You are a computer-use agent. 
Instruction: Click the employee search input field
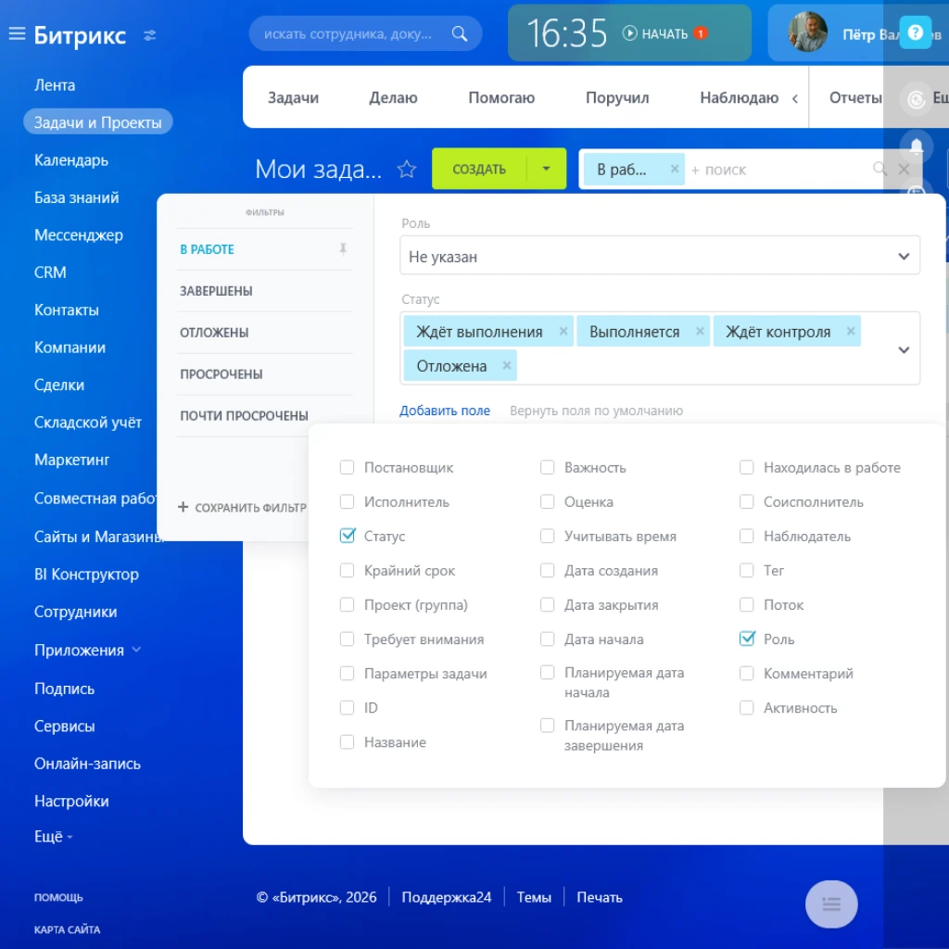(348, 34)
